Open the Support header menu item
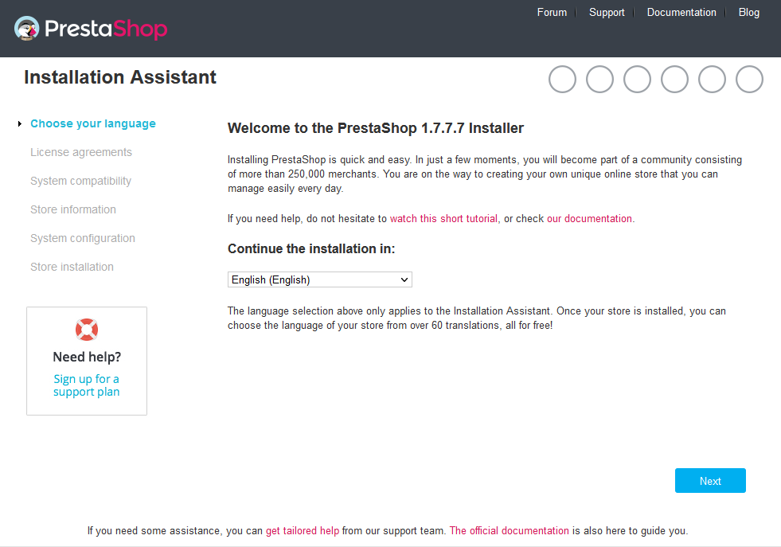The image size is (781, 547). click(x=607, y=13)
